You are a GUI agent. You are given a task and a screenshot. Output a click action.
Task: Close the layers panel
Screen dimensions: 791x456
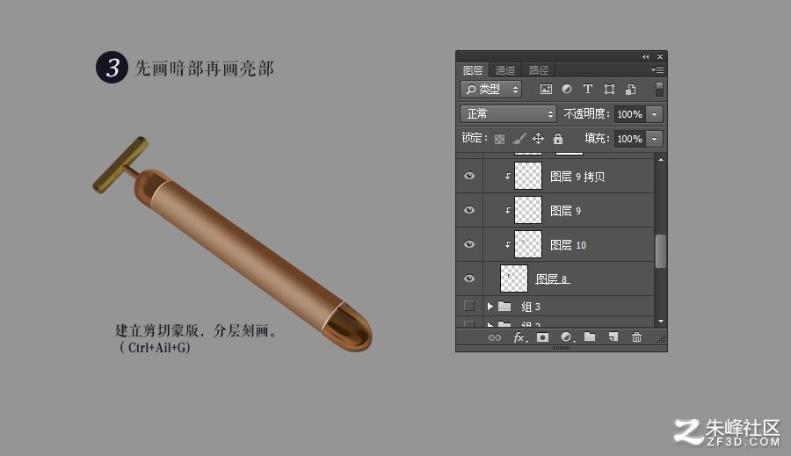[x=660, y=56]
